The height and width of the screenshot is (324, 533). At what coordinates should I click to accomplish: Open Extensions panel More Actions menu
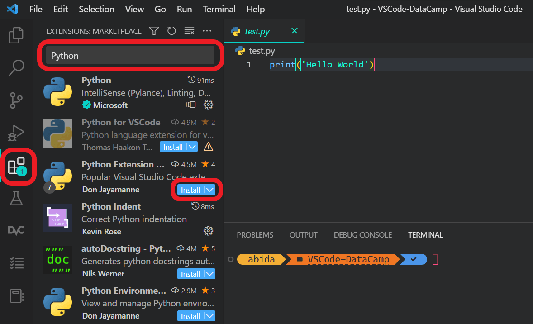(x=207, y=31)
